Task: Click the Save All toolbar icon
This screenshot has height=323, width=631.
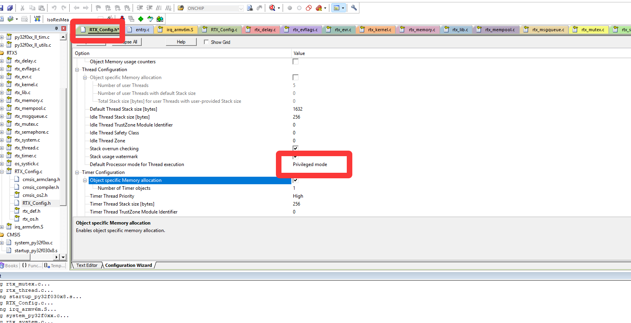Action: 10,8
